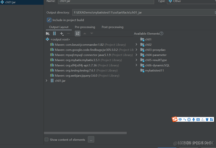Expand the ch04-parameter module node

coord(136,55)
